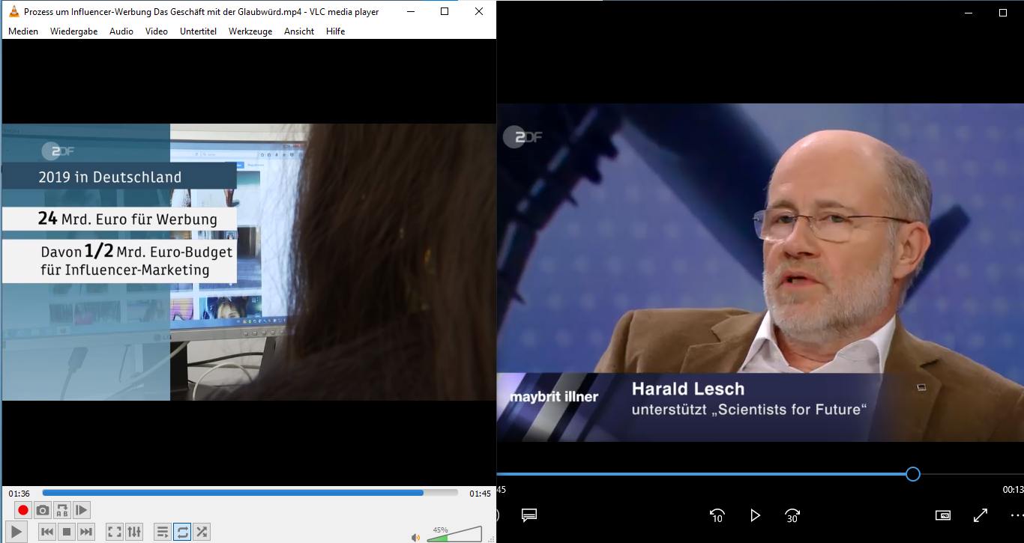Show the VLC playlist
Image resolution: width=1024 pixels, height=543 pixels.
click(162, 532)
